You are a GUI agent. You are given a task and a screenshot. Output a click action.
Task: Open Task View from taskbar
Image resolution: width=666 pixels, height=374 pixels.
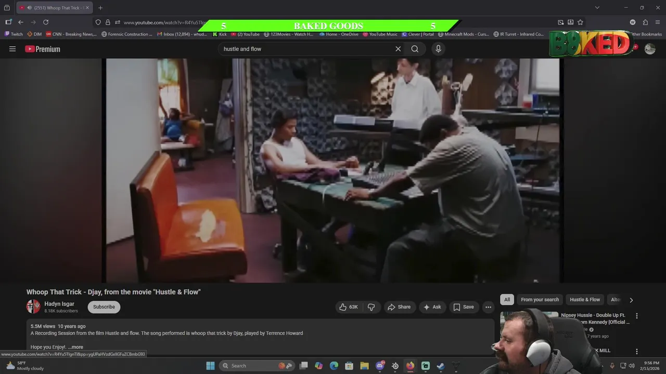tap(304, 366)
